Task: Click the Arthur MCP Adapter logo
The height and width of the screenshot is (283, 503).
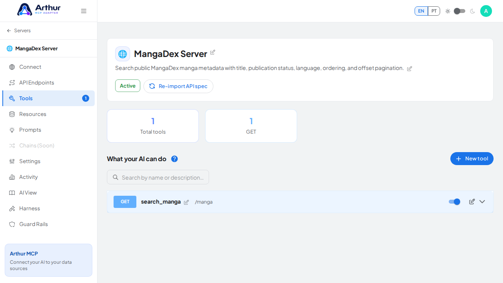Action: coord(39,9)
